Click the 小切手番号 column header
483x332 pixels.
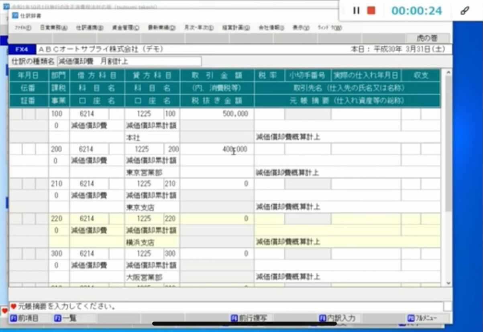[308, 75]
